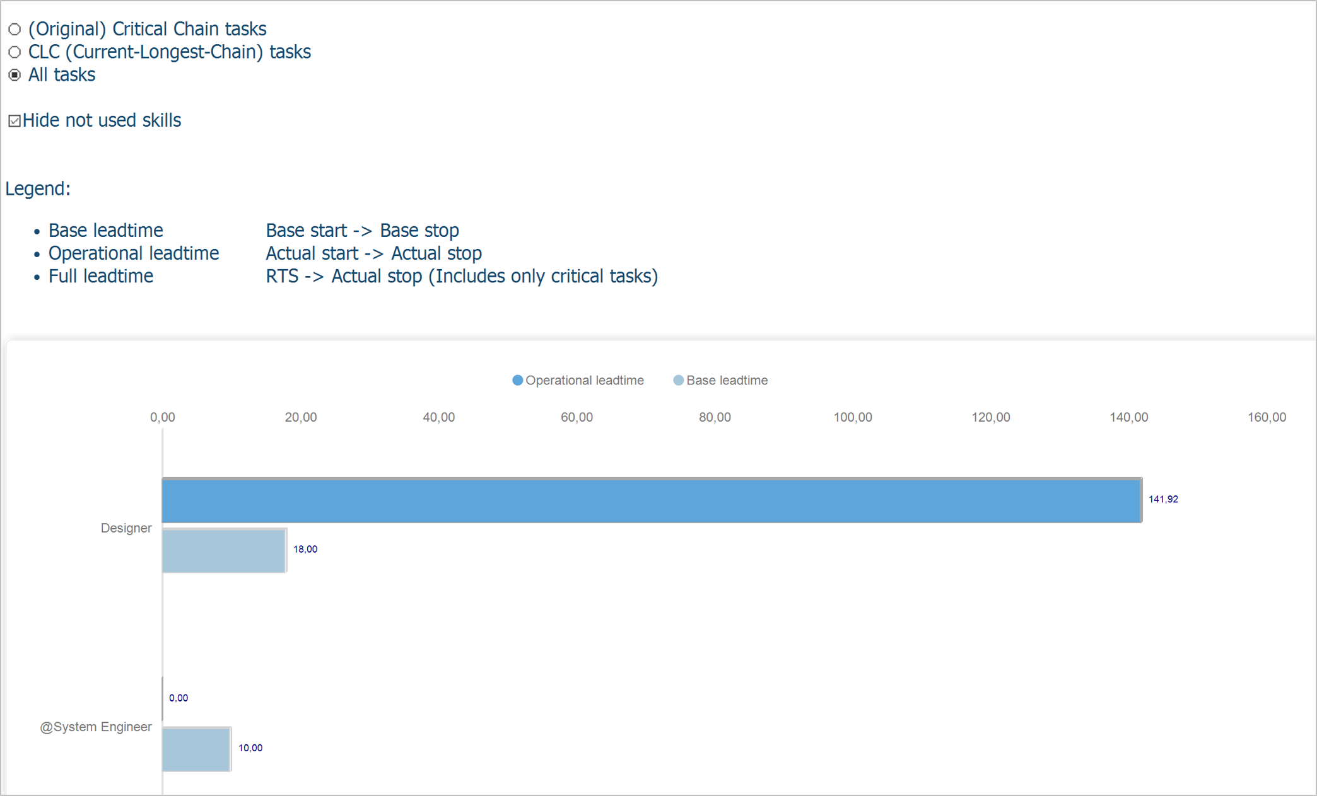
Task: Select the (Original) Critical Chain tasks radio
Action: [x=15, y=30]
